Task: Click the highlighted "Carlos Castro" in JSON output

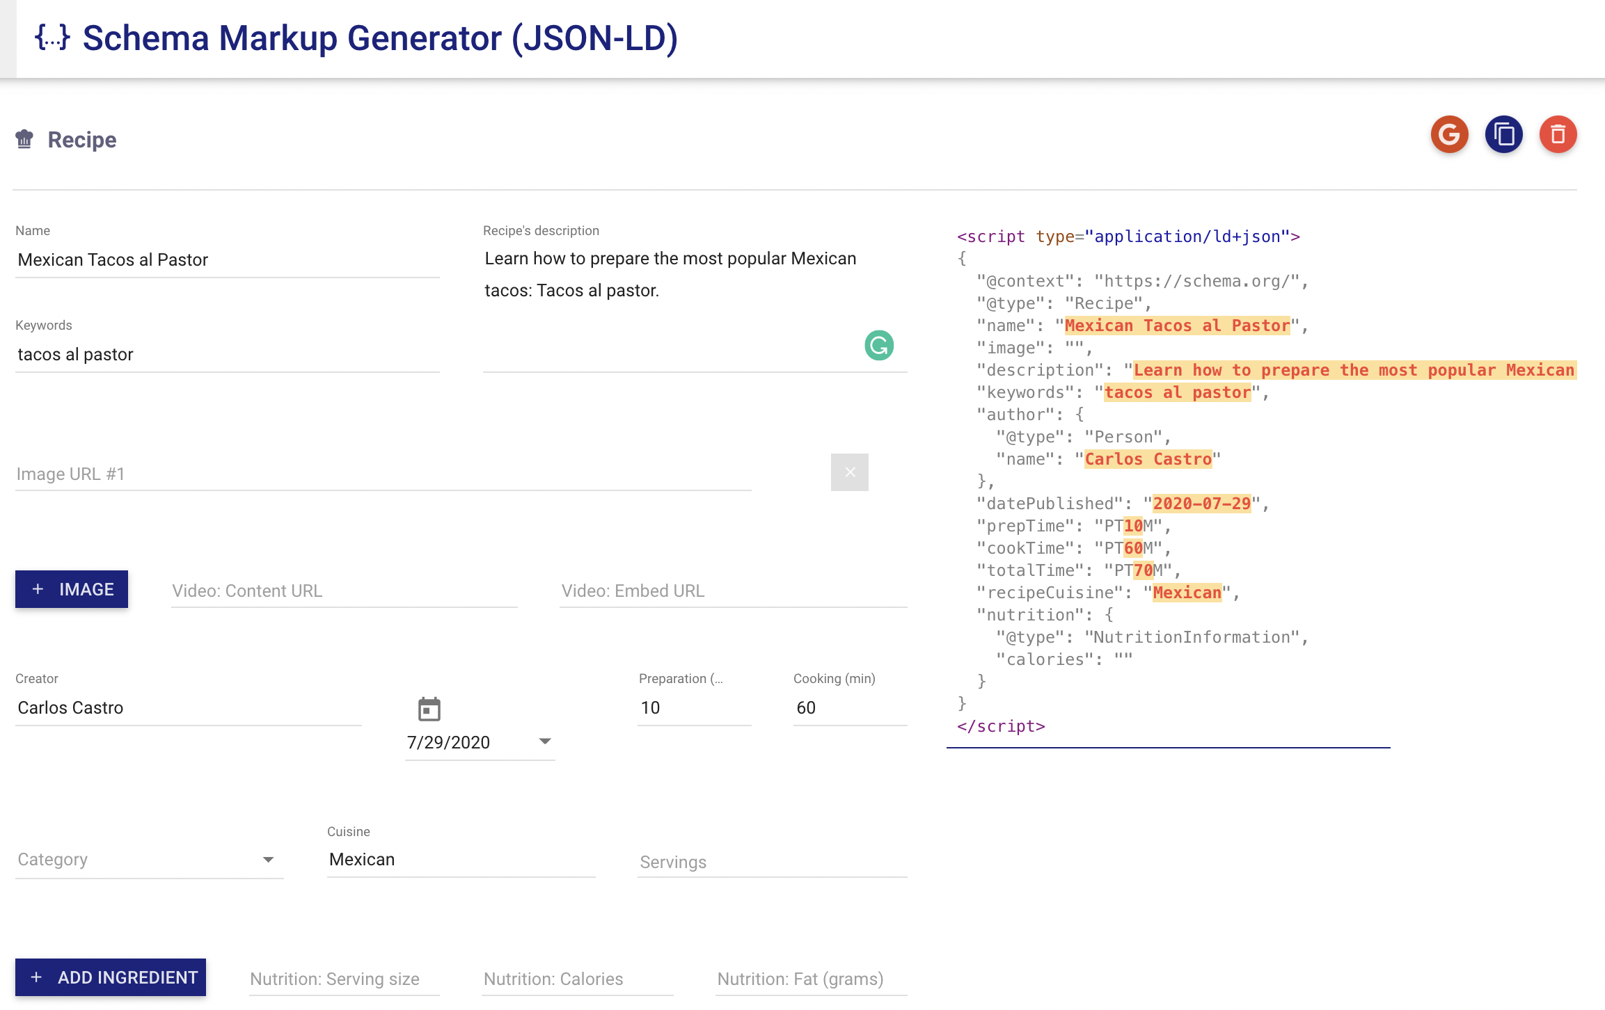Action: 1148,459
